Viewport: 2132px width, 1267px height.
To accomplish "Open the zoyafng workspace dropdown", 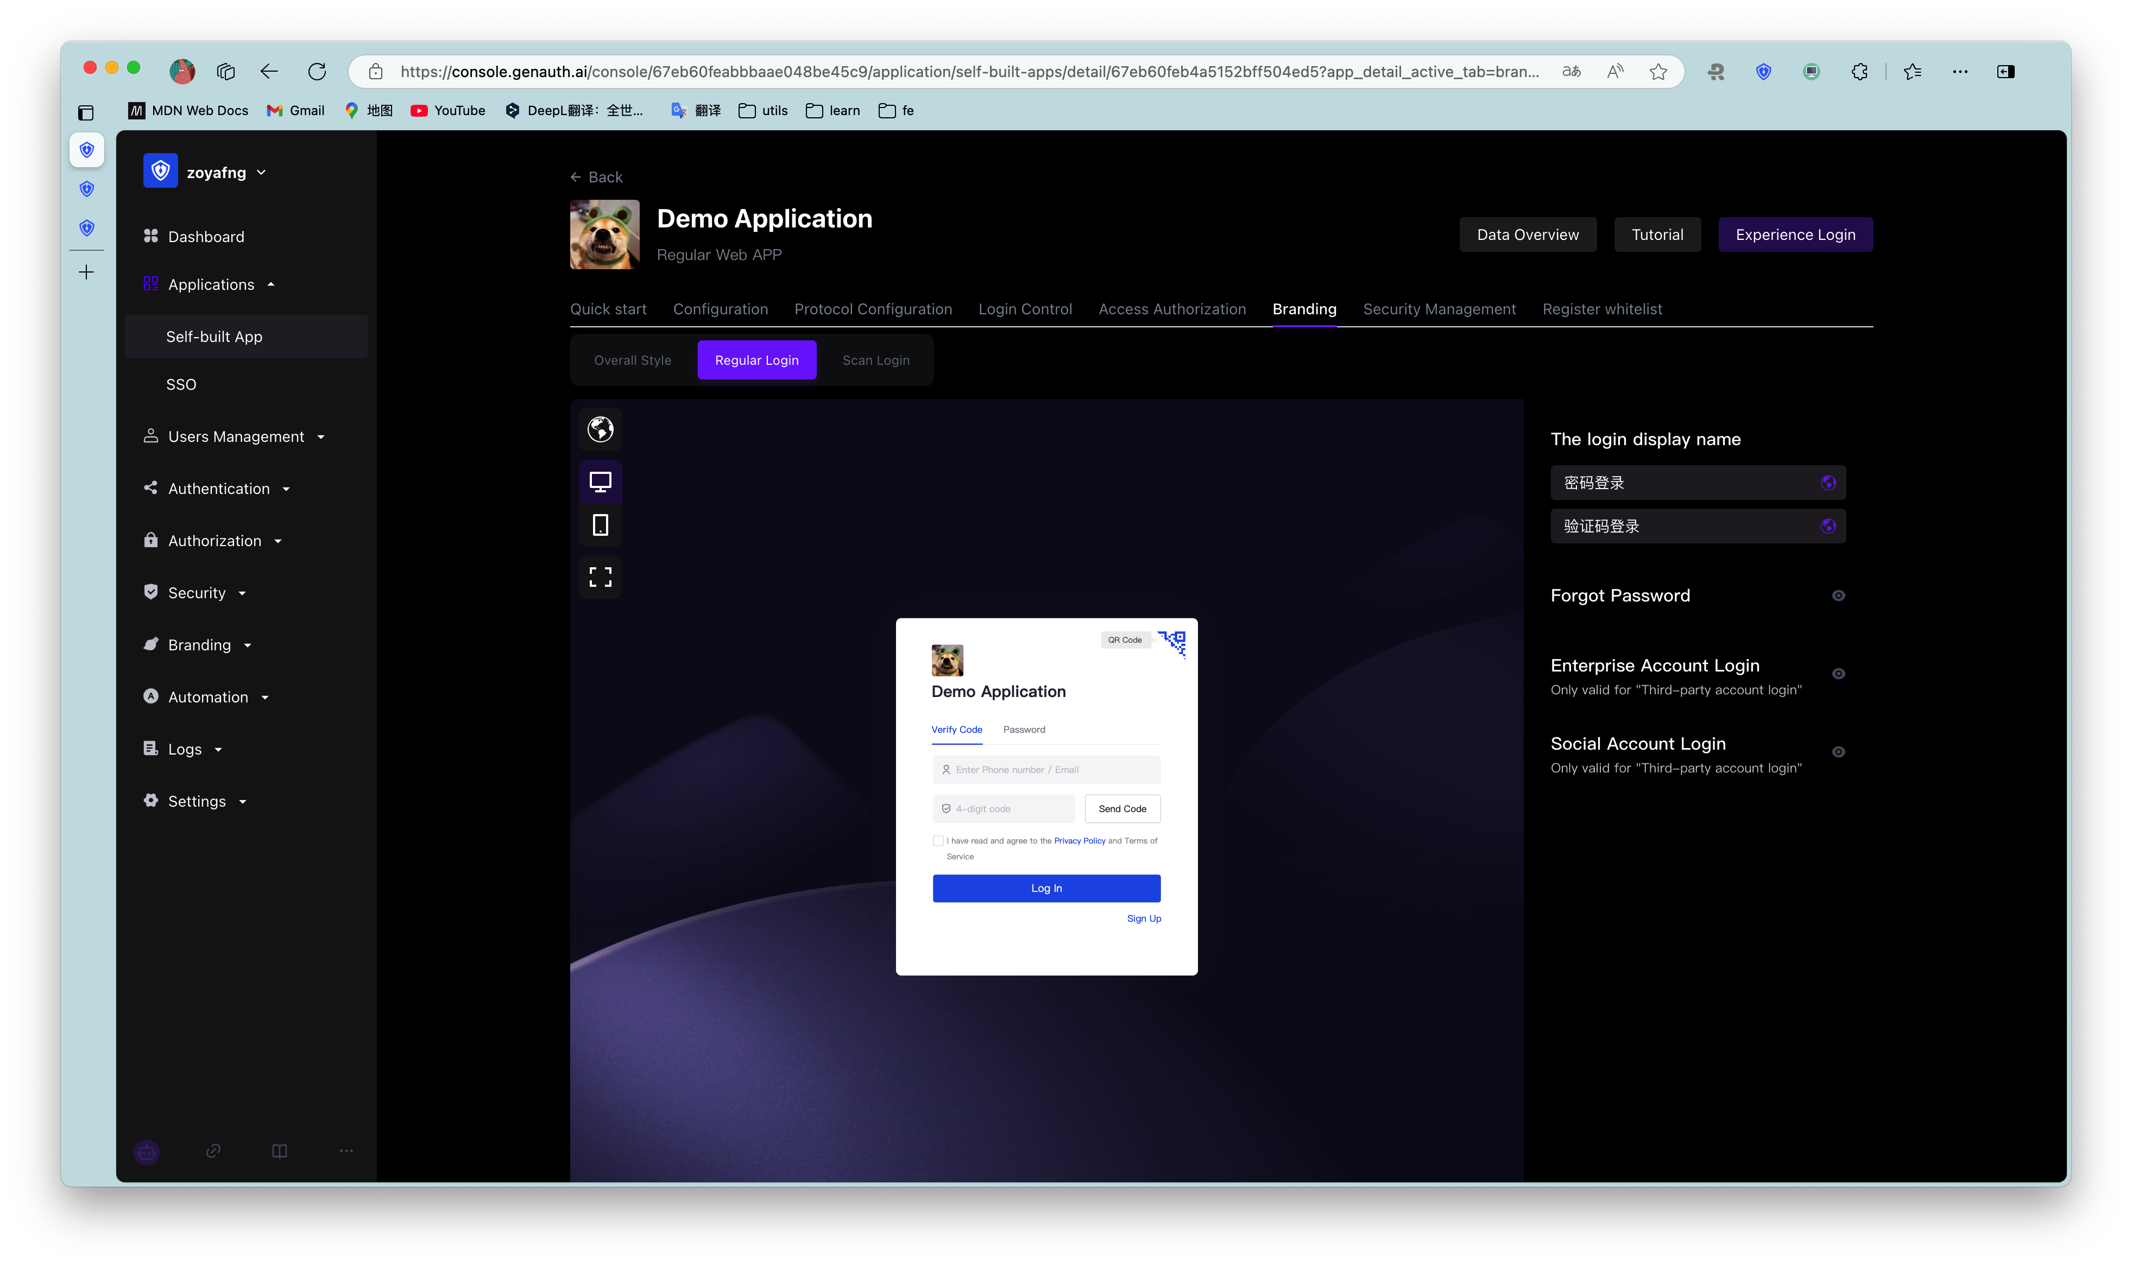I will click(x=225, y=173).
